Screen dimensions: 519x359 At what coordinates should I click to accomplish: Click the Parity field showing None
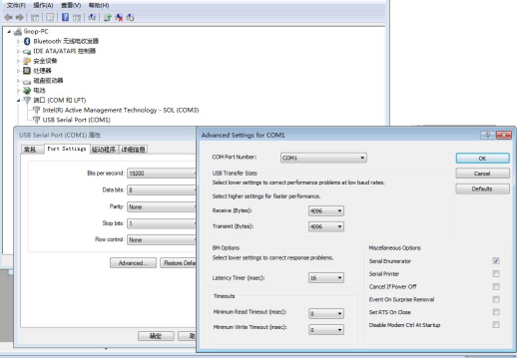(162, 206)
